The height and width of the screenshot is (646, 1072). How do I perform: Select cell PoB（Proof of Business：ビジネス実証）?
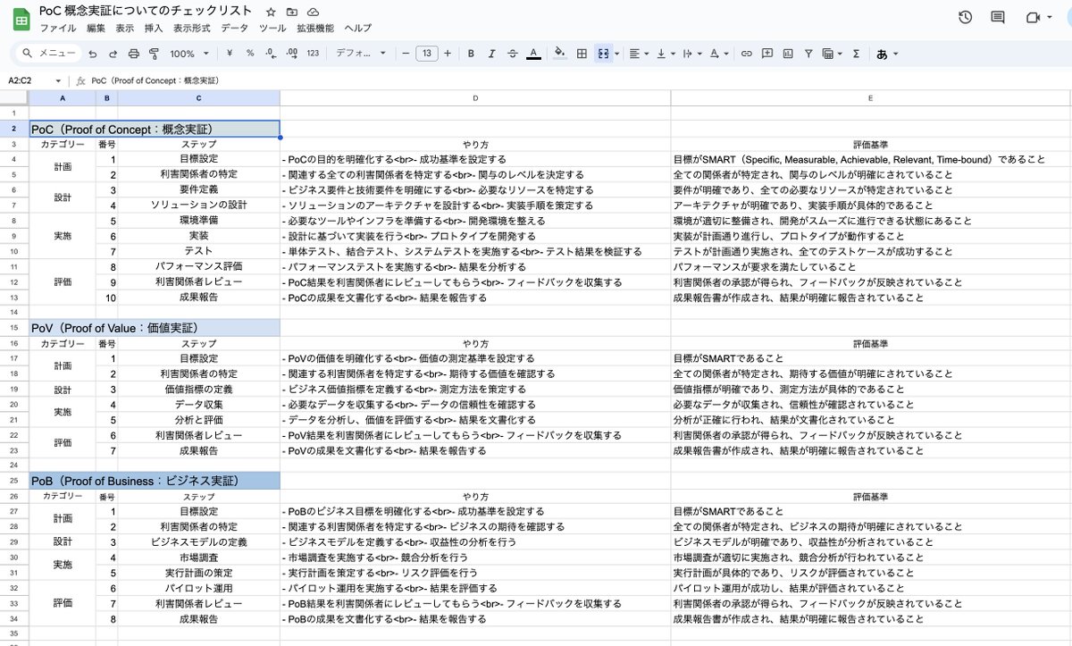(155, 481)
